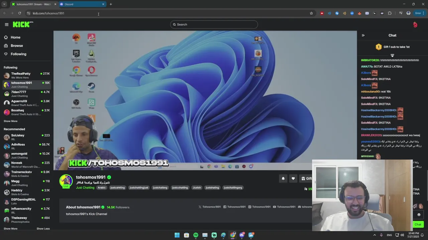
Task: Click the media control toolbar icon
Action: (x=401, y=13)
